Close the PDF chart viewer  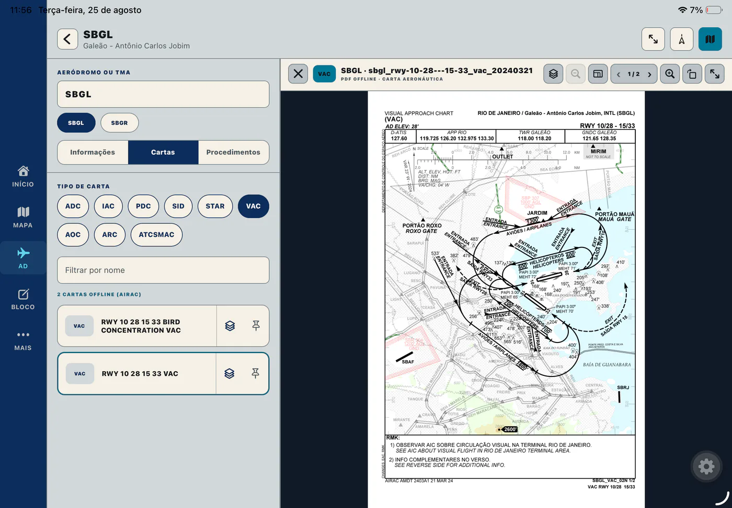coord(298,74)
